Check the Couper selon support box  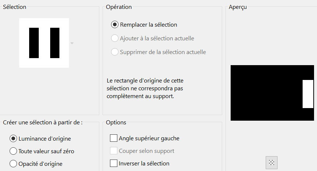coord(114,151)
